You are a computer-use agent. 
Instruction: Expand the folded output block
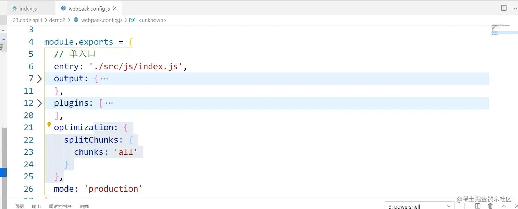39,79
